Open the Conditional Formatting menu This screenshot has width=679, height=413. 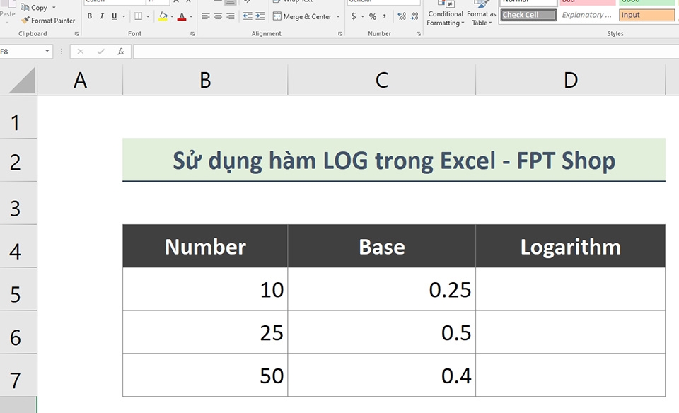coord(445,13)
